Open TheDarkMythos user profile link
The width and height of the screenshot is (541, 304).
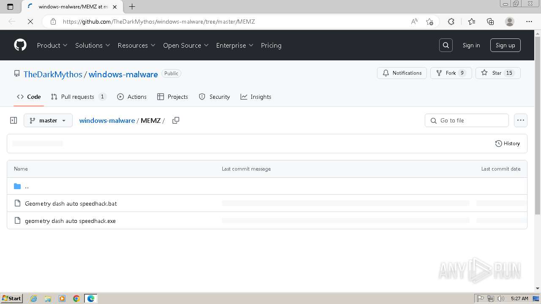point(53,74)
